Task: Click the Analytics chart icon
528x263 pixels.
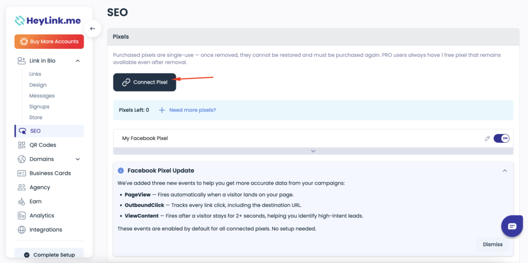Action: coord(22,216)
